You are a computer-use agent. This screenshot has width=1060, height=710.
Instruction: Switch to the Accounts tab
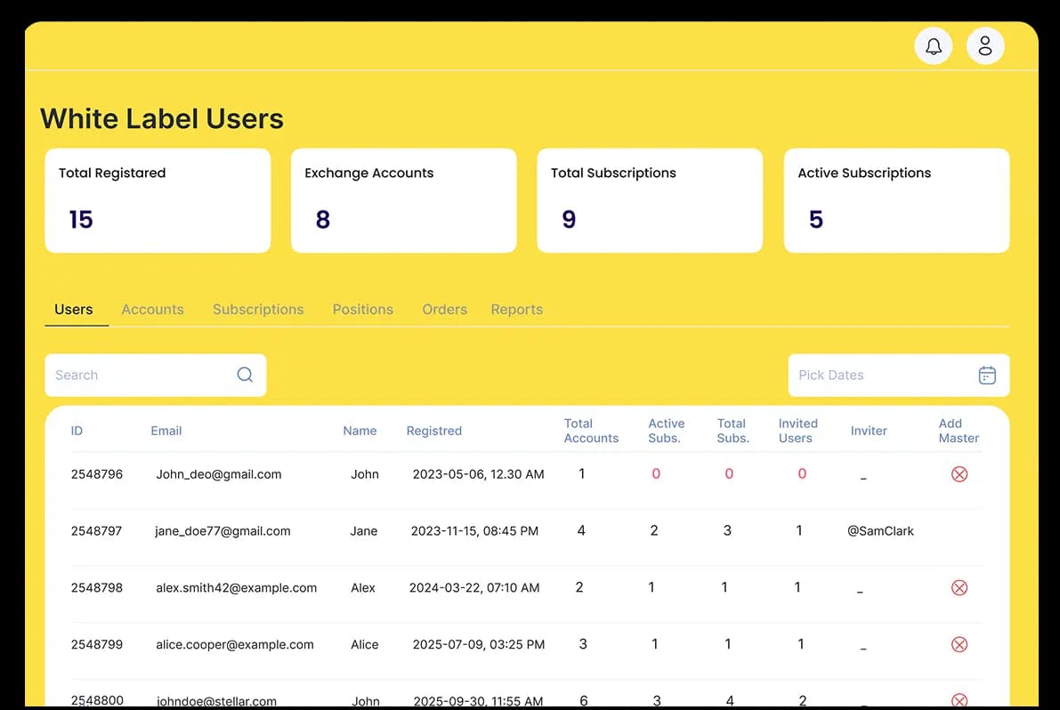(x=153, y=310)
